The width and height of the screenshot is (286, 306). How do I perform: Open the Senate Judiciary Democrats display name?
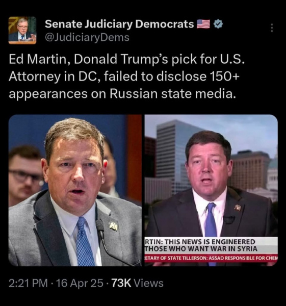pyautogui.click(x=119, y=24)
